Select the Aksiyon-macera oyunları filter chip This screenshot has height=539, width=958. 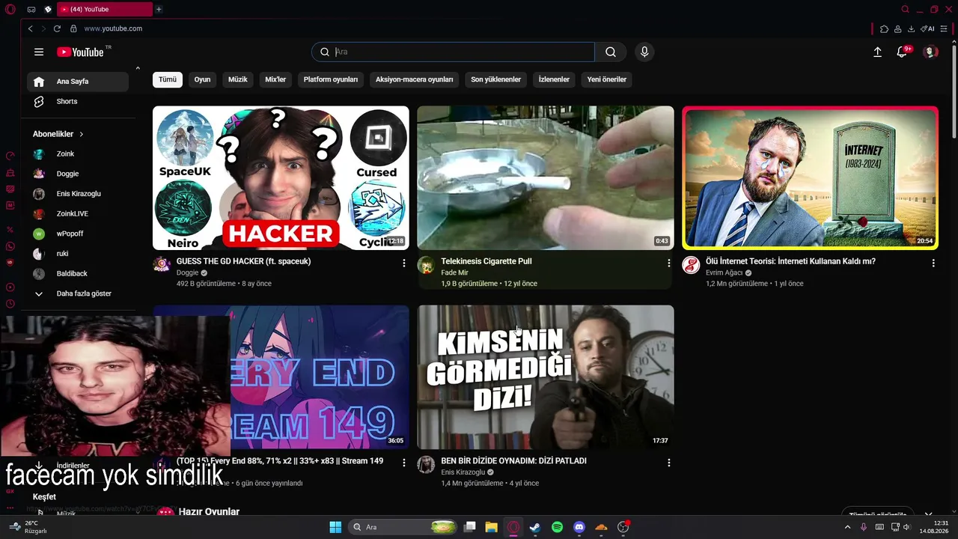coord(414,79)
